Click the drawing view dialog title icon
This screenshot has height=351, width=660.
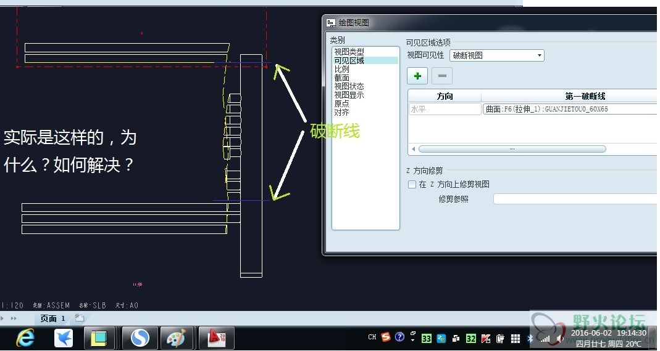pyautogui.click(x=330, y=23)
